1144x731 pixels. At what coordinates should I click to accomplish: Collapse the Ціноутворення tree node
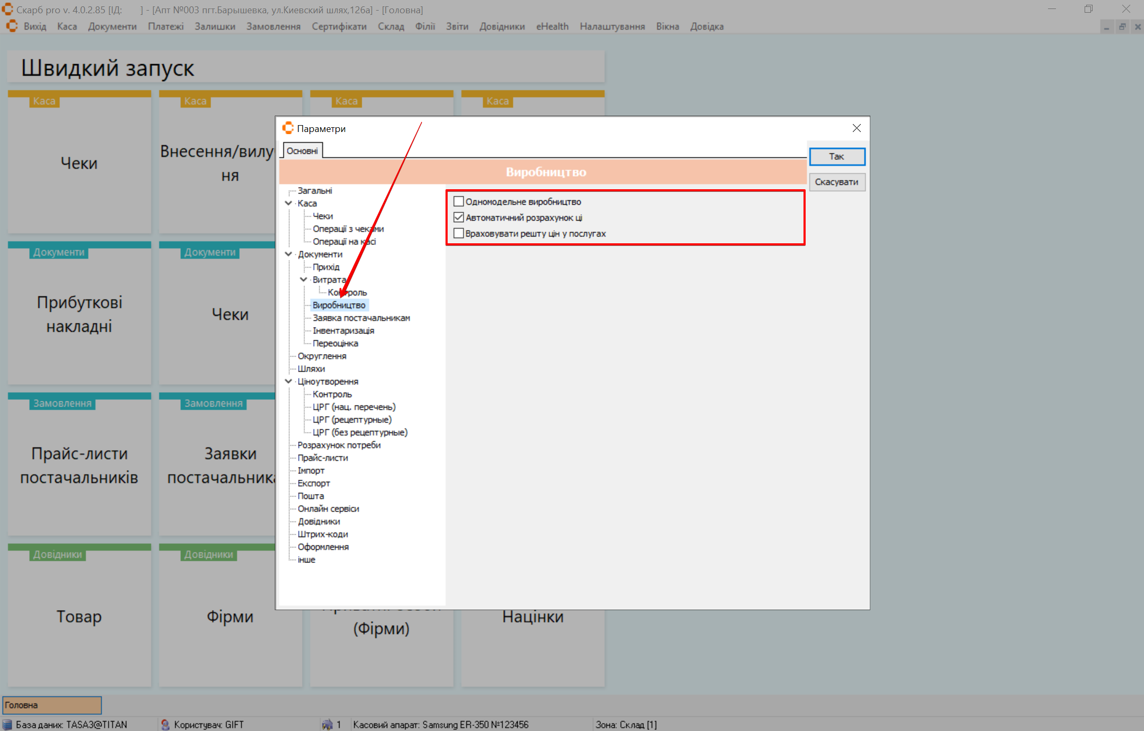[x=289, y=381]
